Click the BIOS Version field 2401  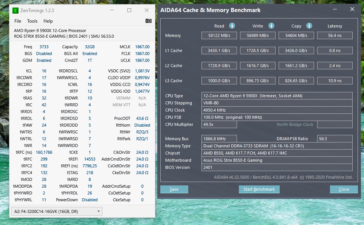(x=277, y=168)
